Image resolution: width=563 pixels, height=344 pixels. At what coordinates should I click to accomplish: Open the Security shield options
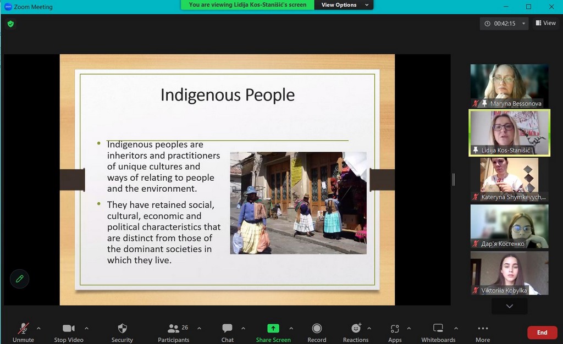coord(122,329)
